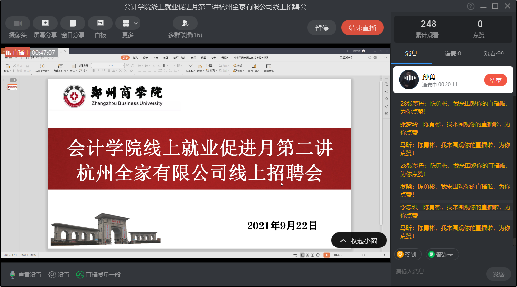Click the WPS new slide icon
The image size is (517, 287).
point(60,66)
